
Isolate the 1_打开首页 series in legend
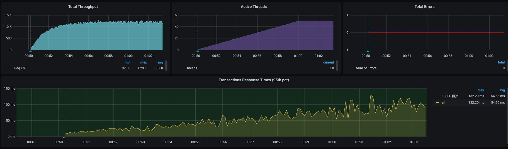coord(450,96)
